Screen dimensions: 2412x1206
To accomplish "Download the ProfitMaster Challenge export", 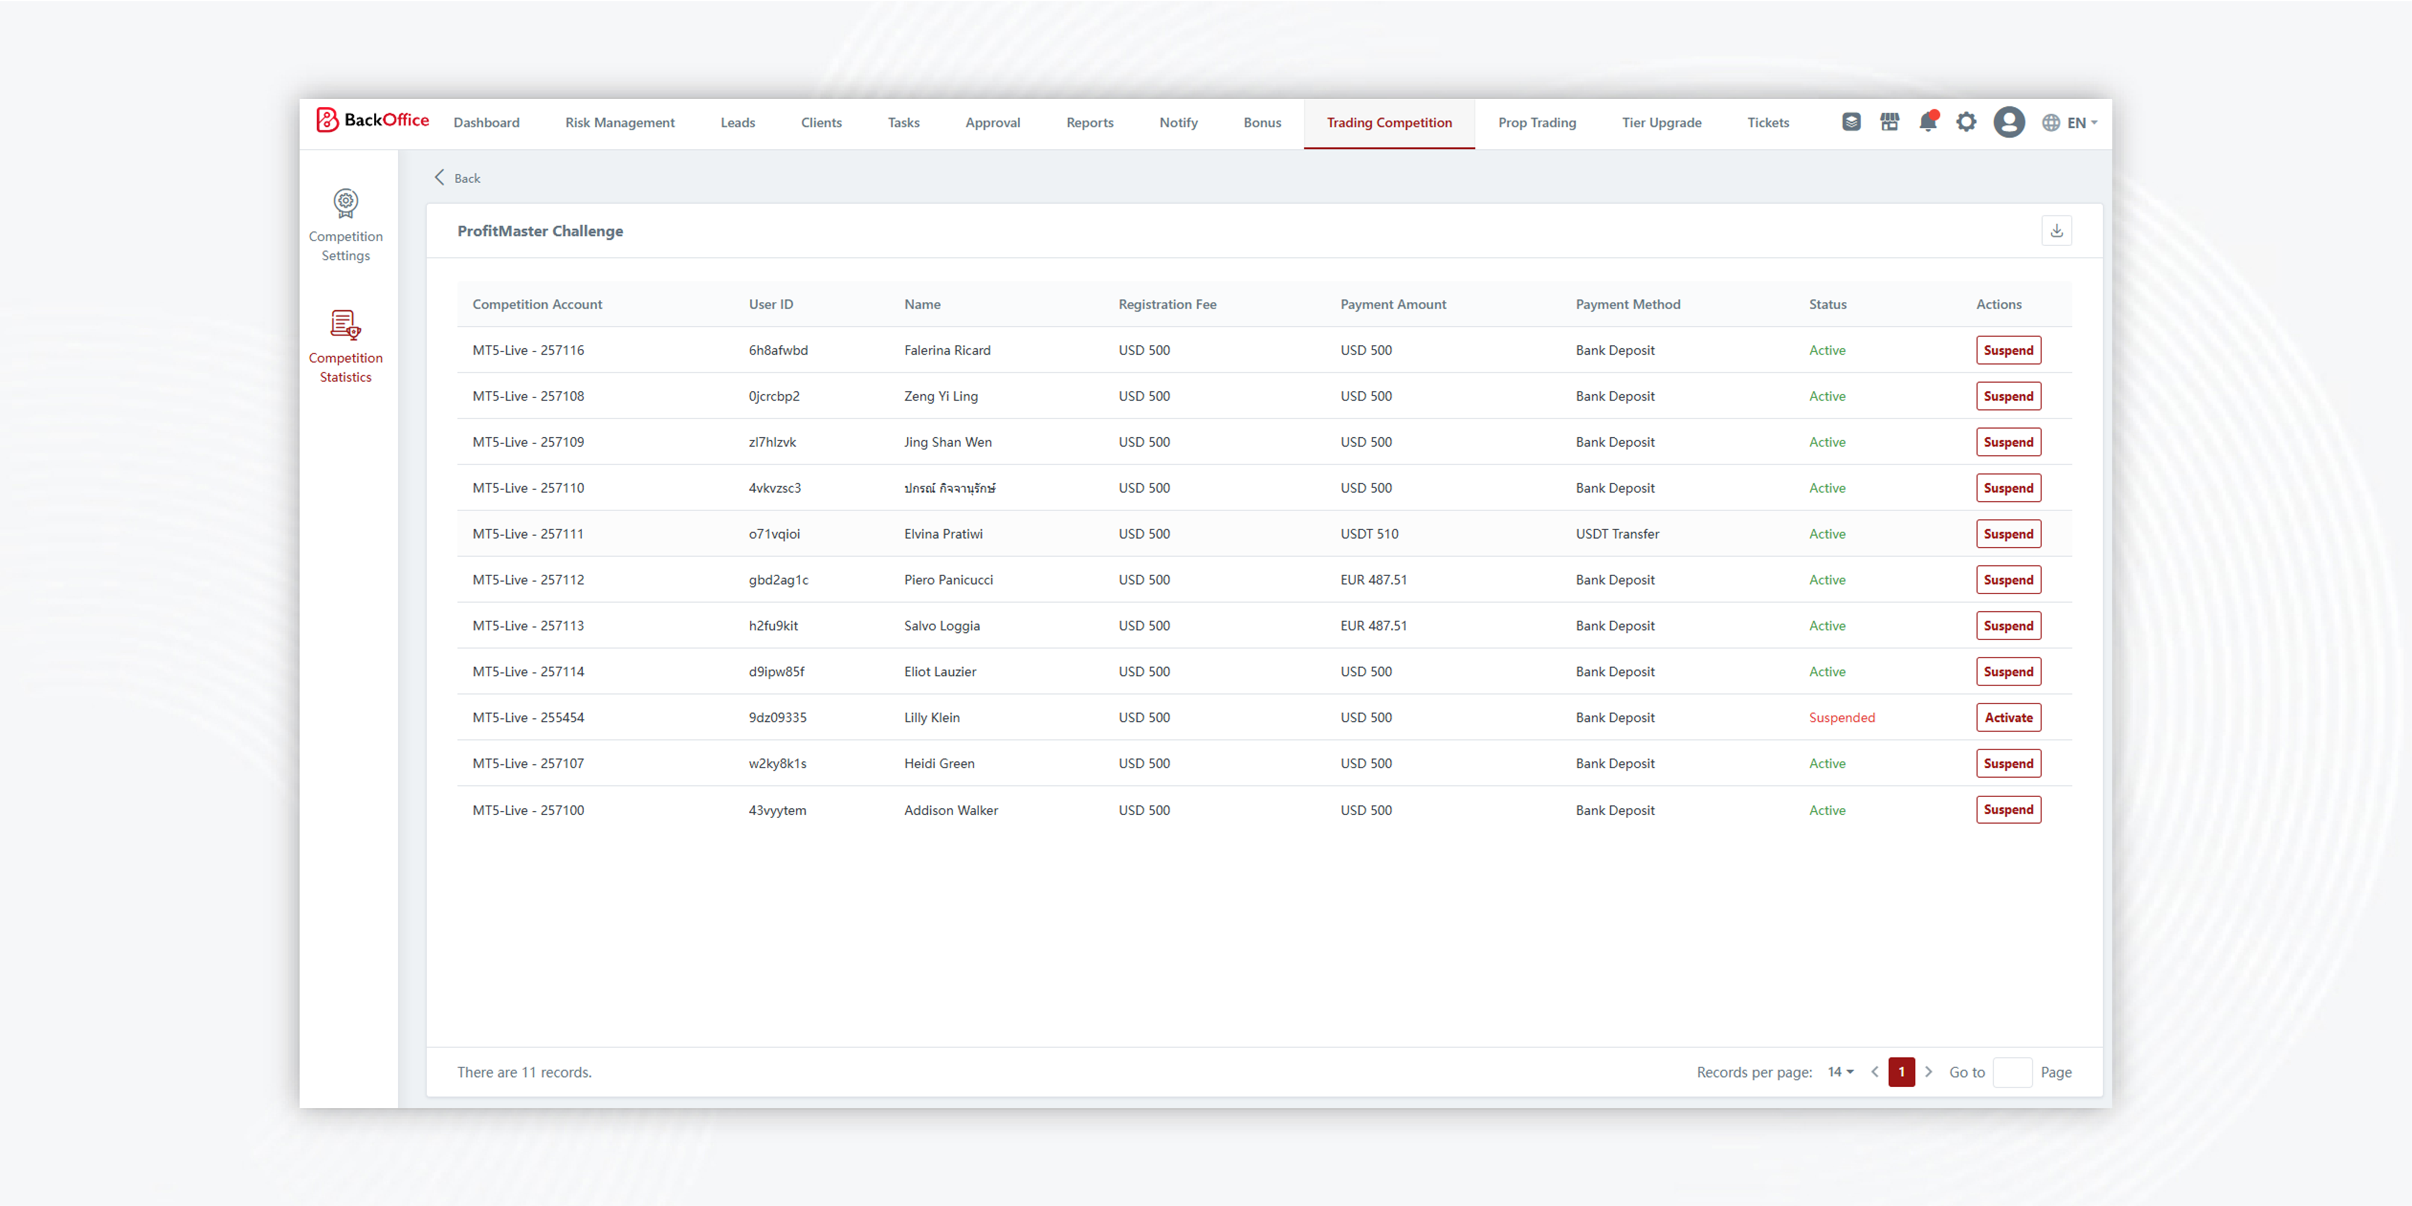I will pyautogui.click(x=2057, y=230).
